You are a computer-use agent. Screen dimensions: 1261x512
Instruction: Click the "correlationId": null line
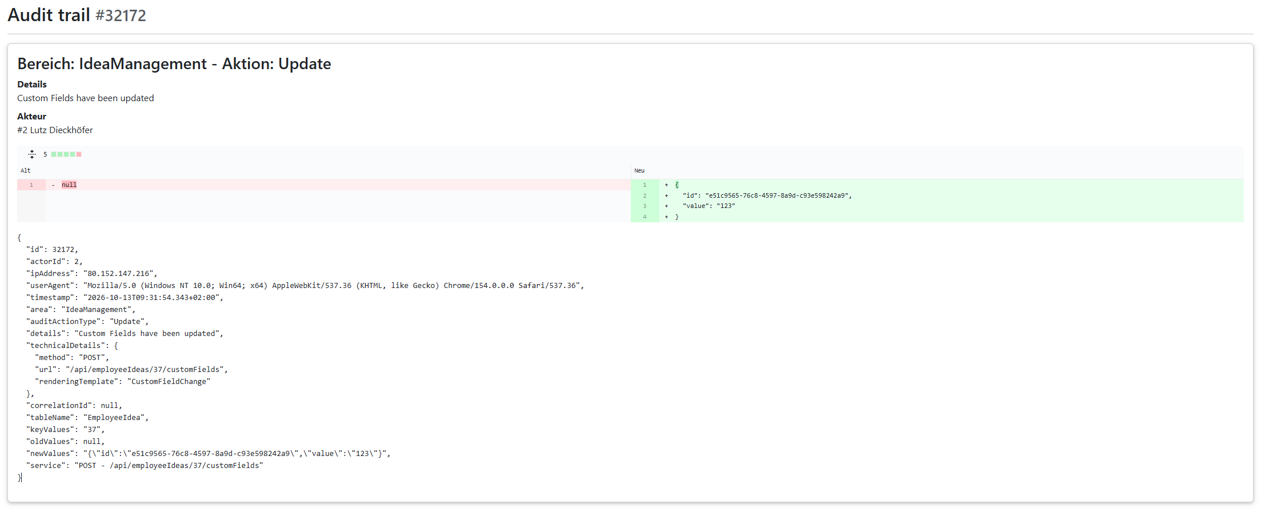click(x=74, y=406)
